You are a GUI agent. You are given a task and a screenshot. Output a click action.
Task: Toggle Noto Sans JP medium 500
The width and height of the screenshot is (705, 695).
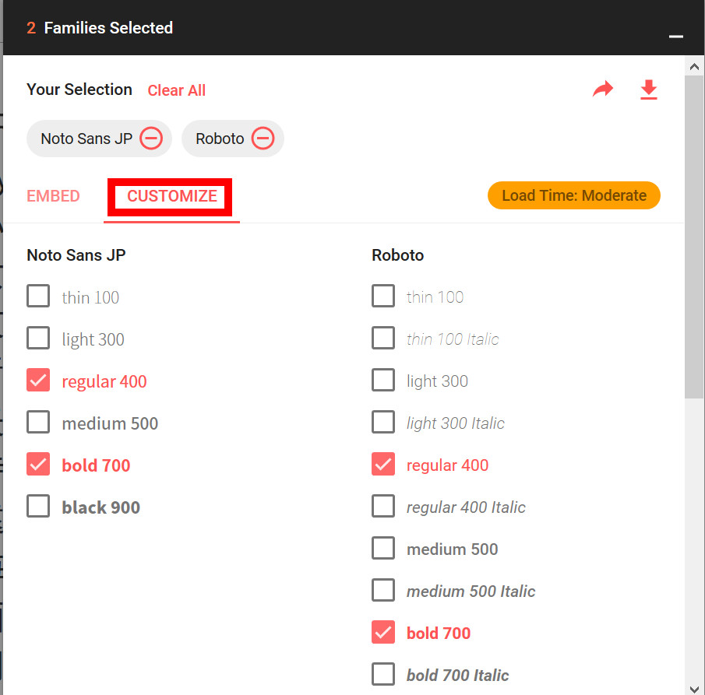[38, 422]
